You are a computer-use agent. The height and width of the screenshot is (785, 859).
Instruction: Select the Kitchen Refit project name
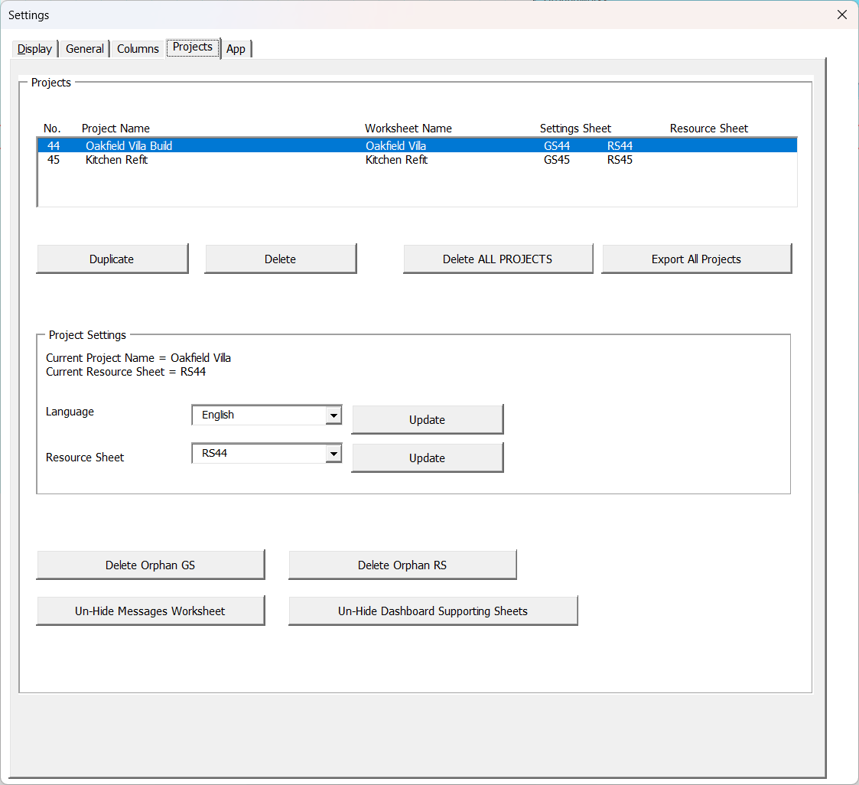(117, 160)
